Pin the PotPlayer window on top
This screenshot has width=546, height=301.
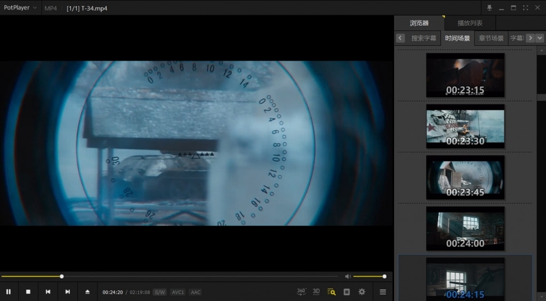[x=489, y=7]
